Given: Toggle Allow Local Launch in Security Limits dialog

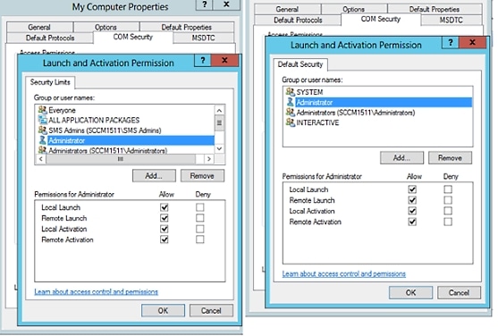Looking at the screenshot, I should 165,207.
